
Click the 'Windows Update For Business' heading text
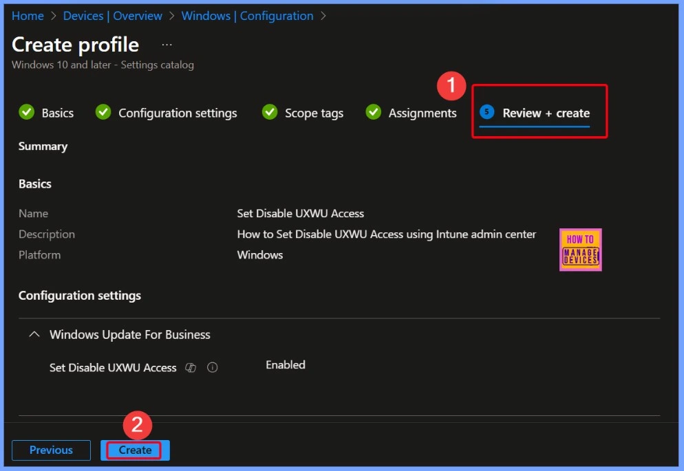click(x=130, y=335)
